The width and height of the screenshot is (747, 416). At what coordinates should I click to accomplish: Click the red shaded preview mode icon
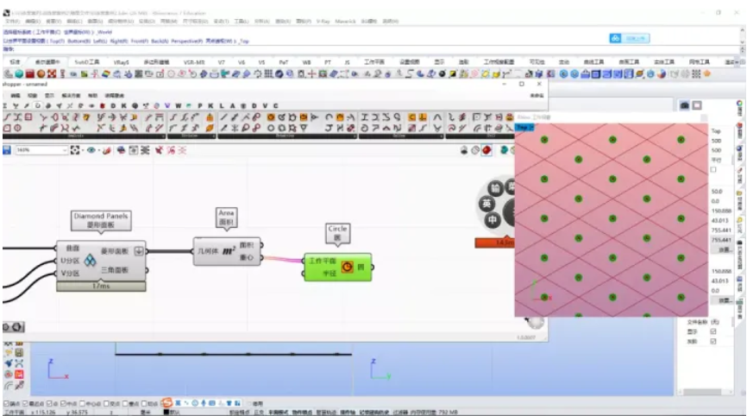point(486,150)
